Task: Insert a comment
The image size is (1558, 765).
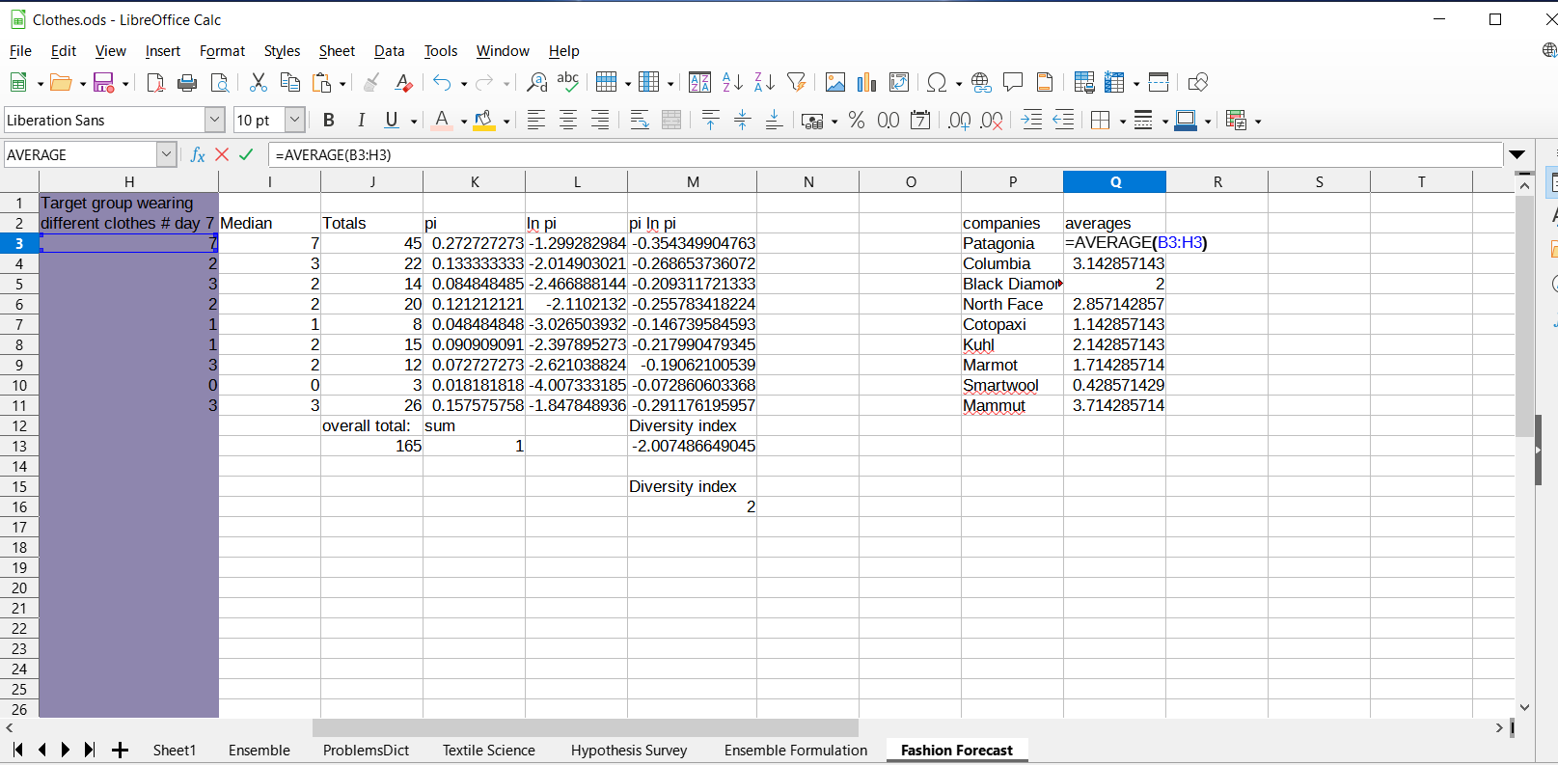Action: click(1013, 83)
